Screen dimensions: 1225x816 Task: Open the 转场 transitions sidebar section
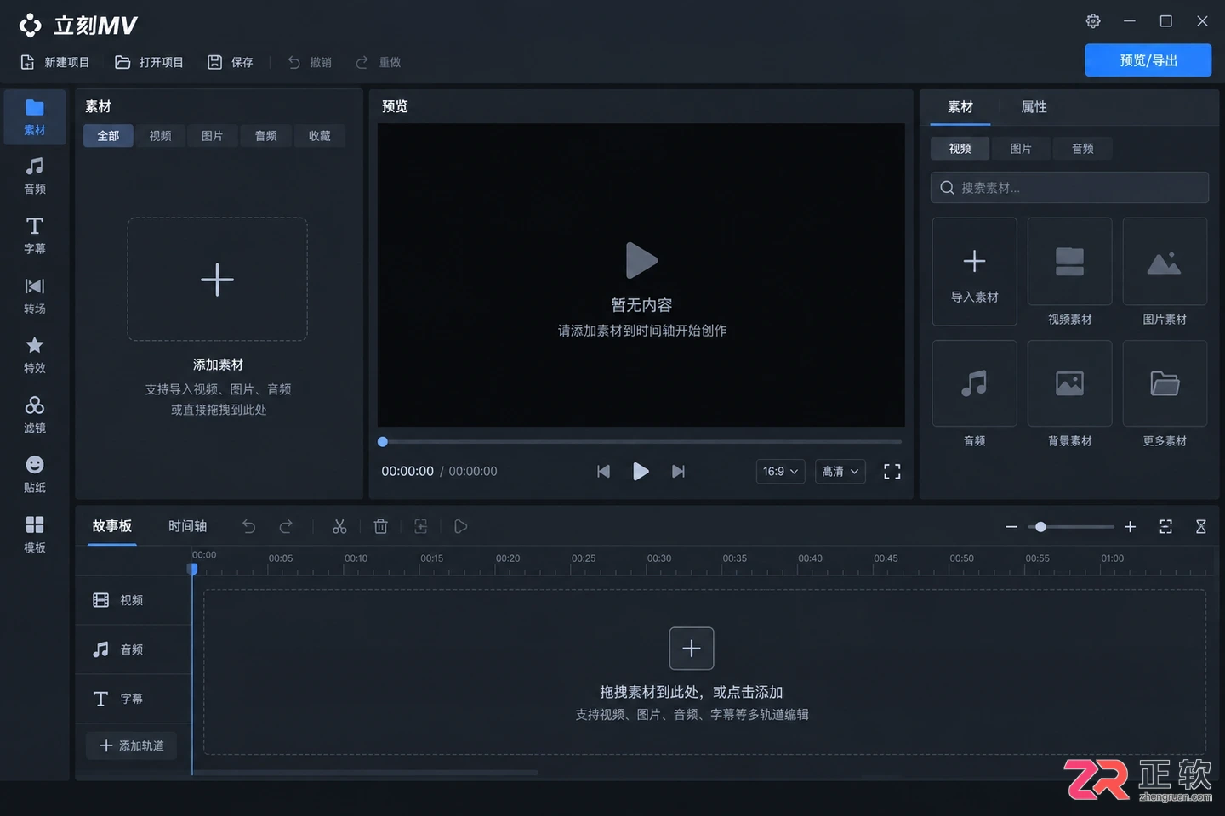(x=35, y=296)
